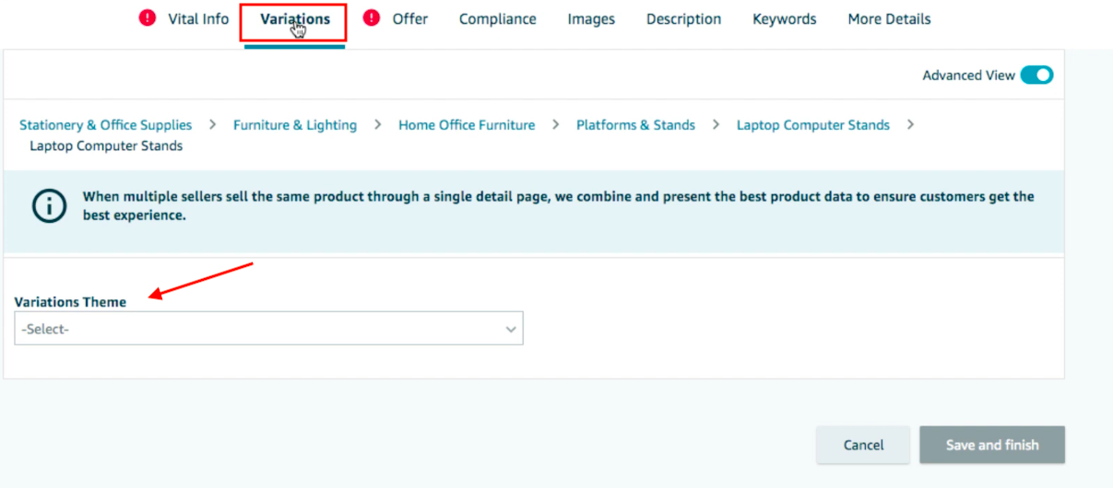Switch to the Offer tab
Viewport: 1113px width, 488px height.
410,18
